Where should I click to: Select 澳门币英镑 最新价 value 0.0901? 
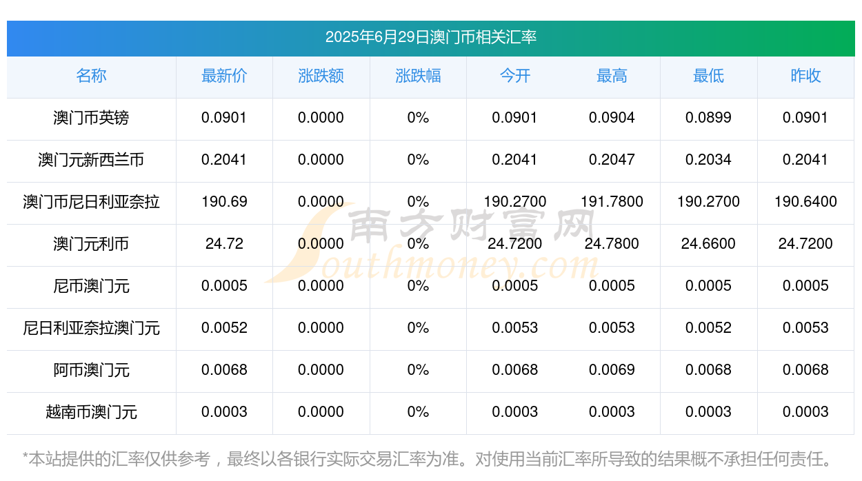tap(224, 118)
